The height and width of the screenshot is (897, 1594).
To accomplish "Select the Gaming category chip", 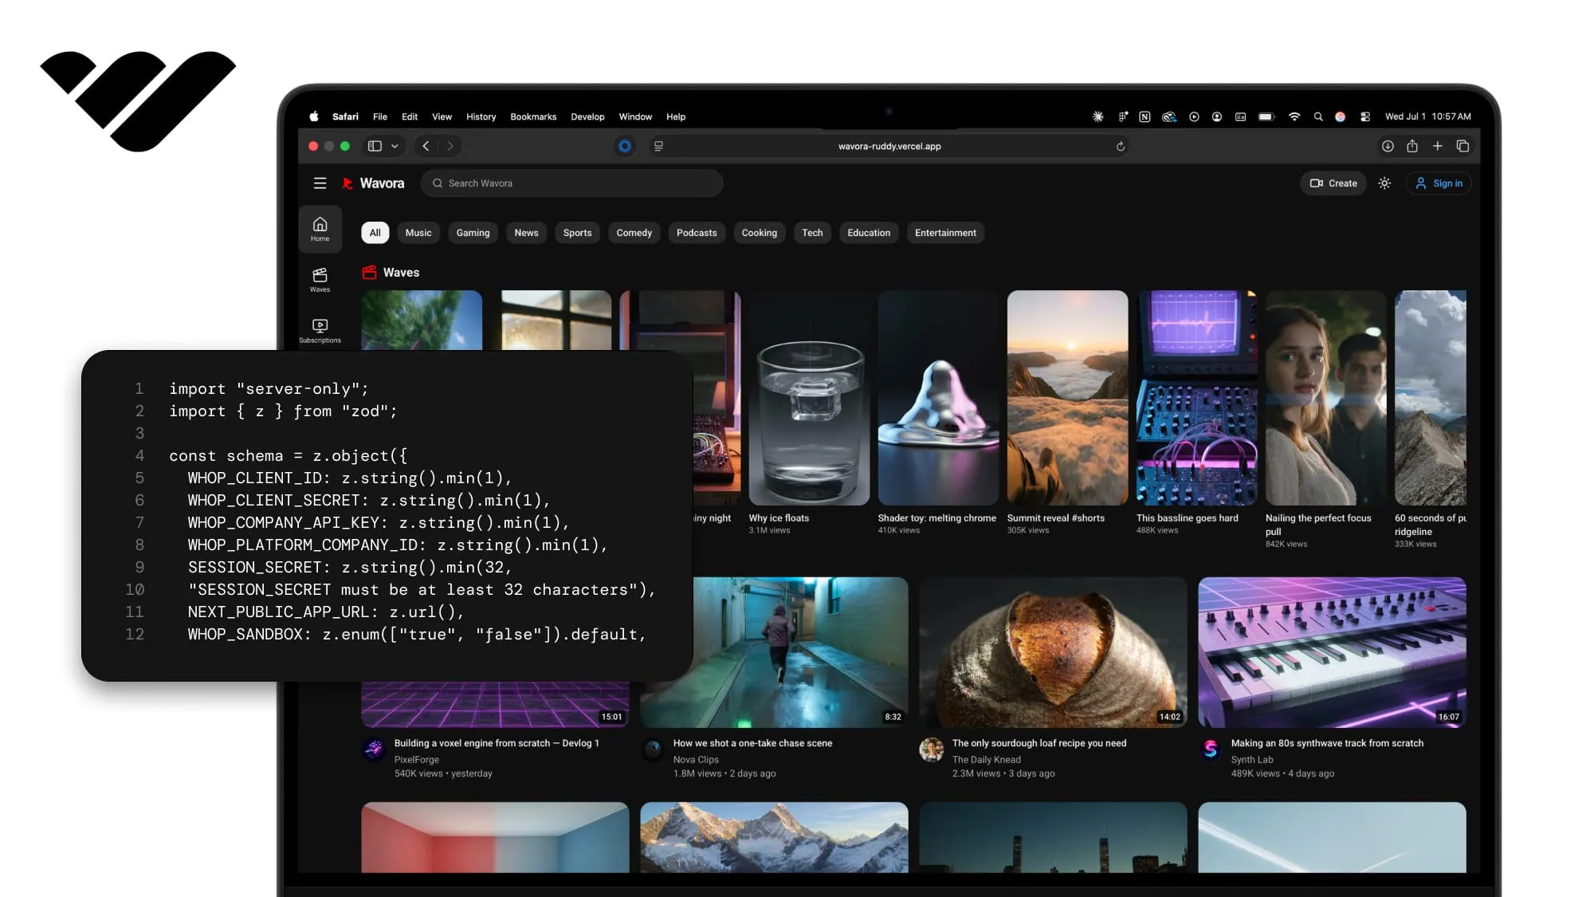I will (473, 233).
